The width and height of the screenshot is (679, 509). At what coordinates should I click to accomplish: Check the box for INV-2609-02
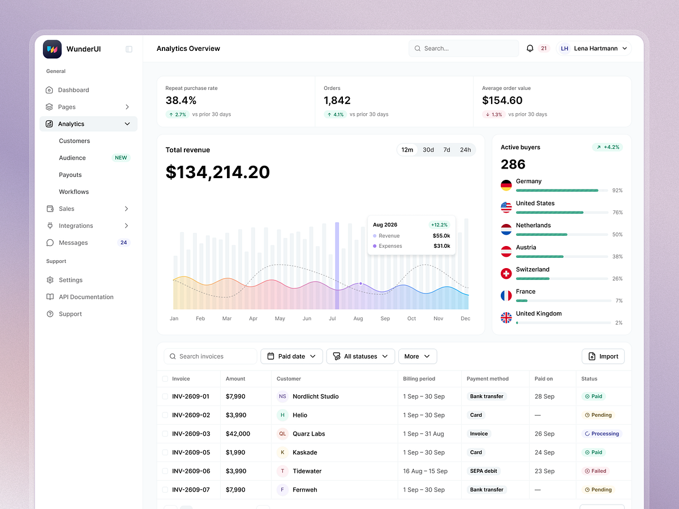[165, 415]
